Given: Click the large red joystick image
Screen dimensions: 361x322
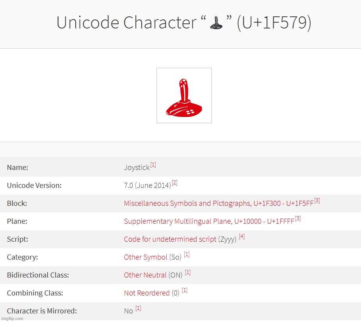Looking at the screenshot, I should click(x=184, y=96).
